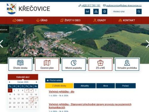Open Veřejná vyhláška - Stanovení přechodné úpravy link
Screen dimensions: 149x112
pyautogui.click(x=90, y=106)
